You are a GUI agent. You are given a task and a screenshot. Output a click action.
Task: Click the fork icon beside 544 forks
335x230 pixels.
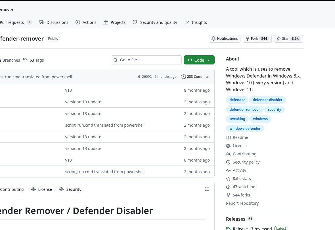coord(228,195)
